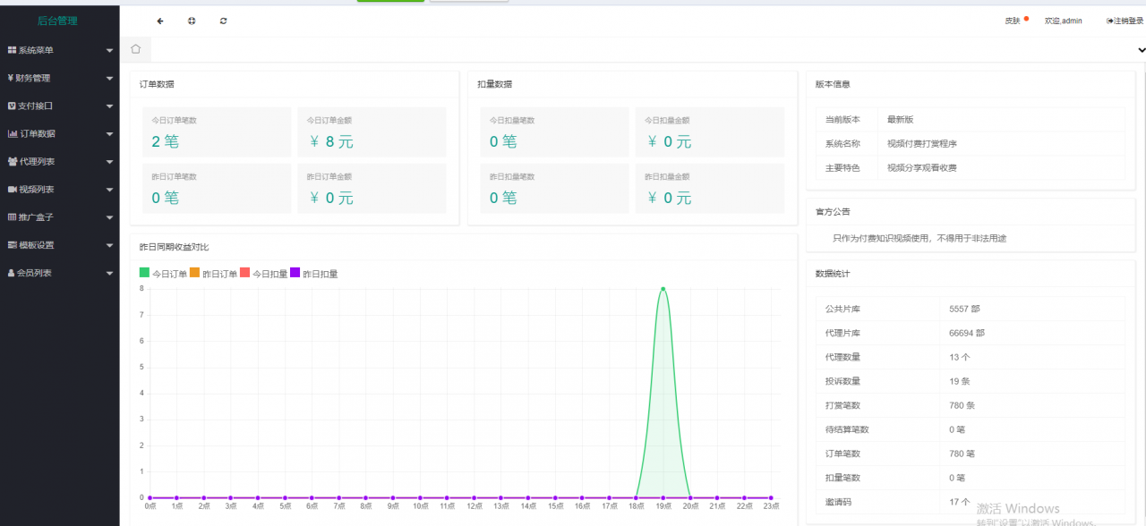This screenshot has height=526, width=1146.
Task: Open the 视频列表 sidebar menu
Action: 60,189
